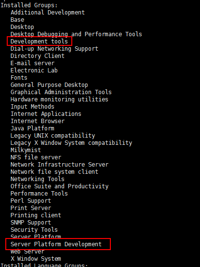Screen dimensions: 200x267
Task: Select 'Hardware monitoring utilities' line
Action: click(59, 99)
